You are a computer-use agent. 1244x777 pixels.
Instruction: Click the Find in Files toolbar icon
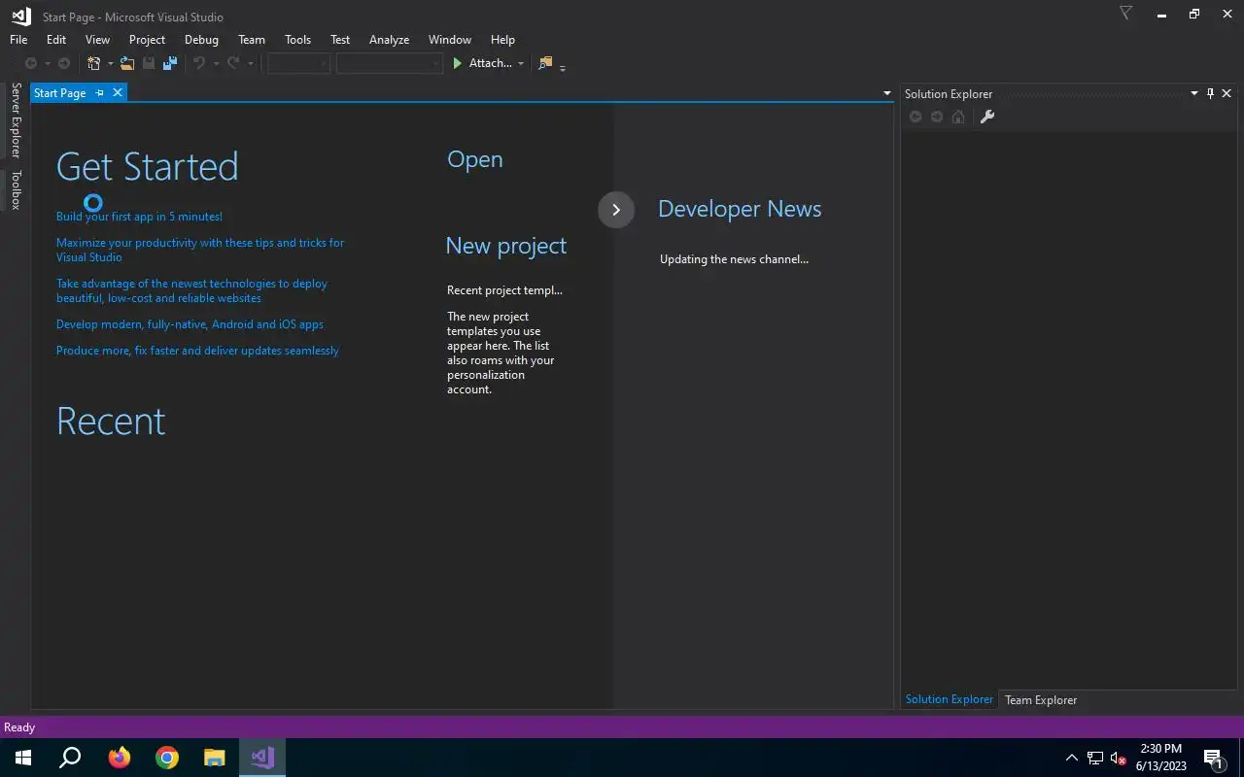[x=545, y=63]
